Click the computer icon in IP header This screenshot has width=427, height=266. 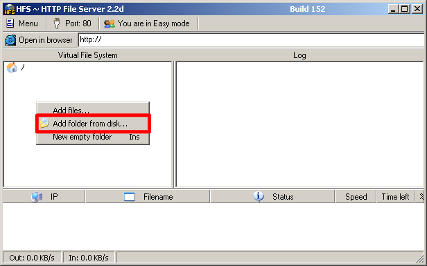pyautogui.click(x=37, y=197)
